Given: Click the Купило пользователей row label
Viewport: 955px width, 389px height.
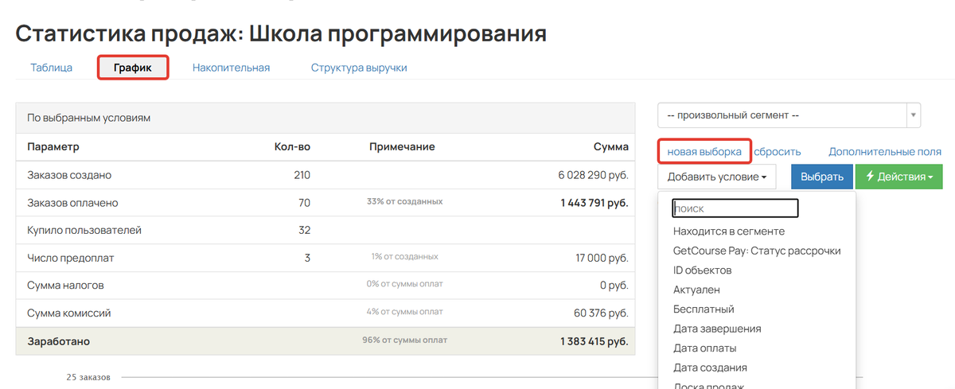Looking at the screenshot, I should pyautogui.click(x=84, y=231).
